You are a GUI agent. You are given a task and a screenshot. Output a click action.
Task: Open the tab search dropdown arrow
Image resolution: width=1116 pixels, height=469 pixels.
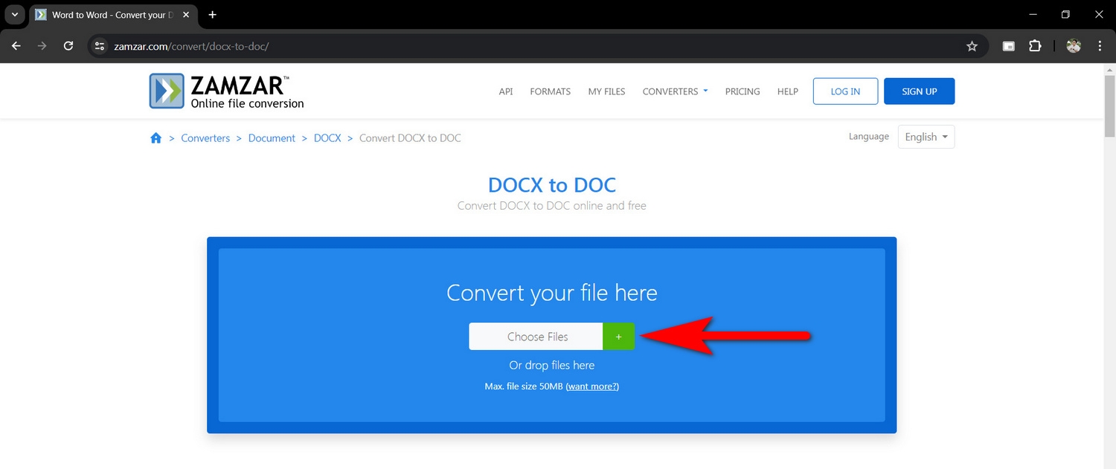tap(14, 15)
